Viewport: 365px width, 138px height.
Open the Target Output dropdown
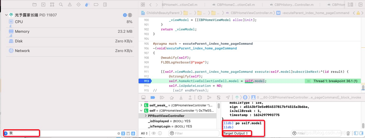(236, 133)
